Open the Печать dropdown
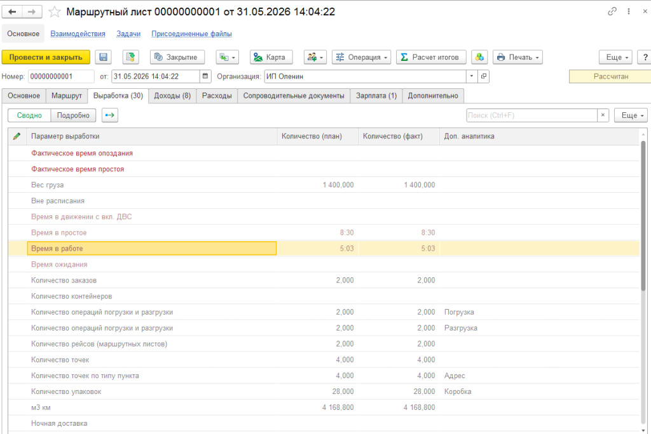Viewport: 651px width, 434px height. tap(517, 57)
